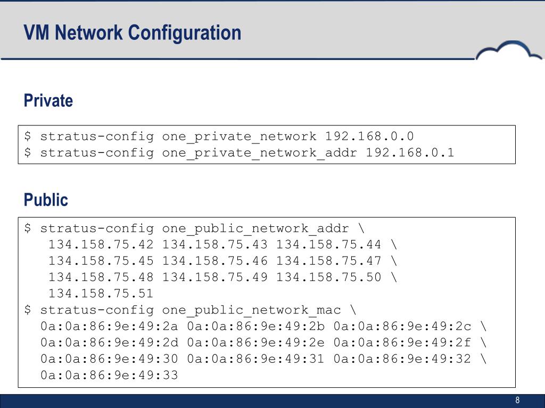Click the one_private_network_addr parameter text
The image size is (545, 408).
pos(260,153)
